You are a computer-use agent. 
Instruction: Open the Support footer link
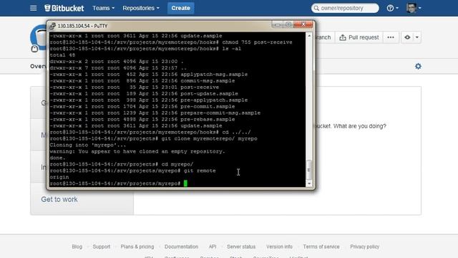point(102,247)
